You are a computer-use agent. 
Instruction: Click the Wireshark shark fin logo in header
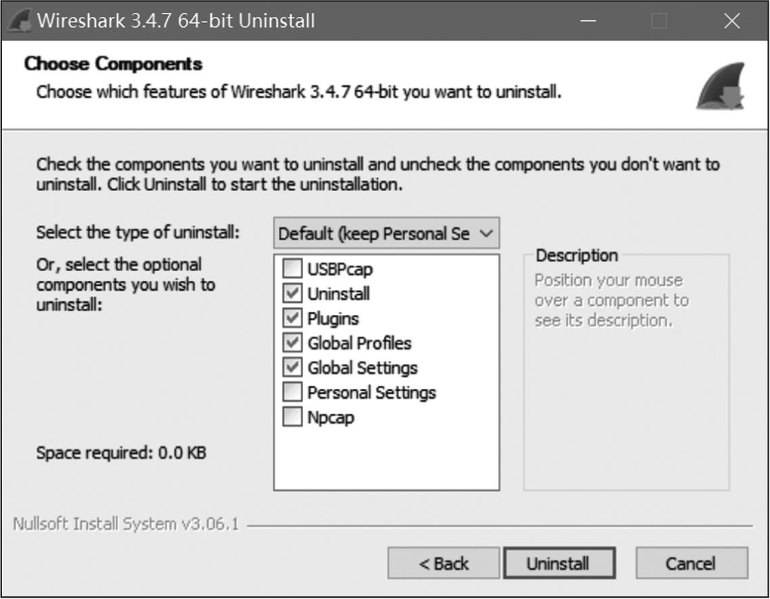click(720, 87)
